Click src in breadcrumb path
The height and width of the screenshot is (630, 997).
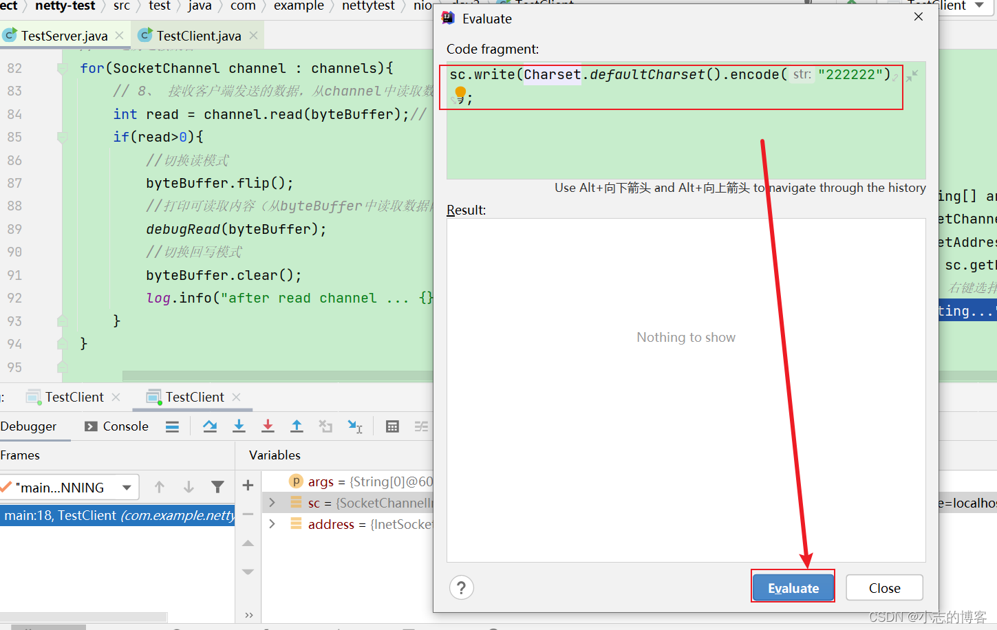[122, 6]
